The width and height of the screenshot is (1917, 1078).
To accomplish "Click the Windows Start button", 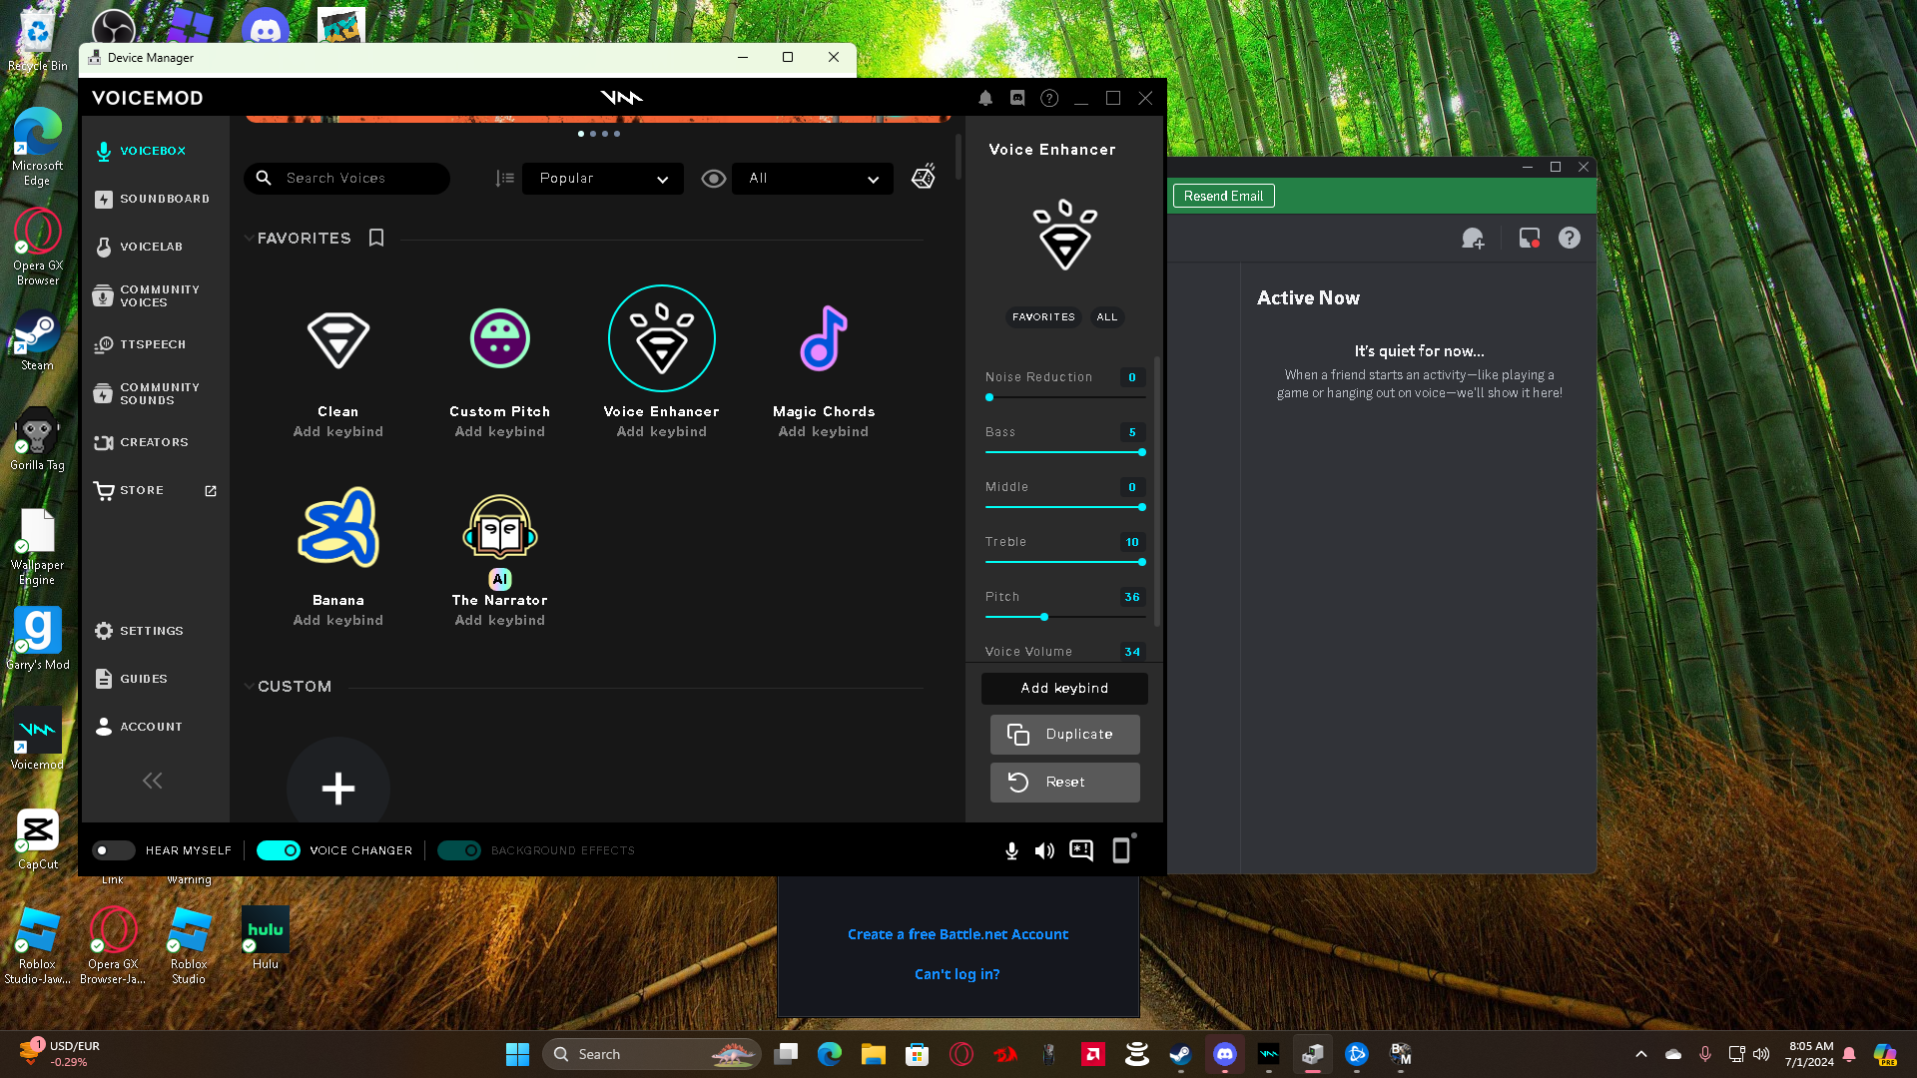I will pos(517,1054).
